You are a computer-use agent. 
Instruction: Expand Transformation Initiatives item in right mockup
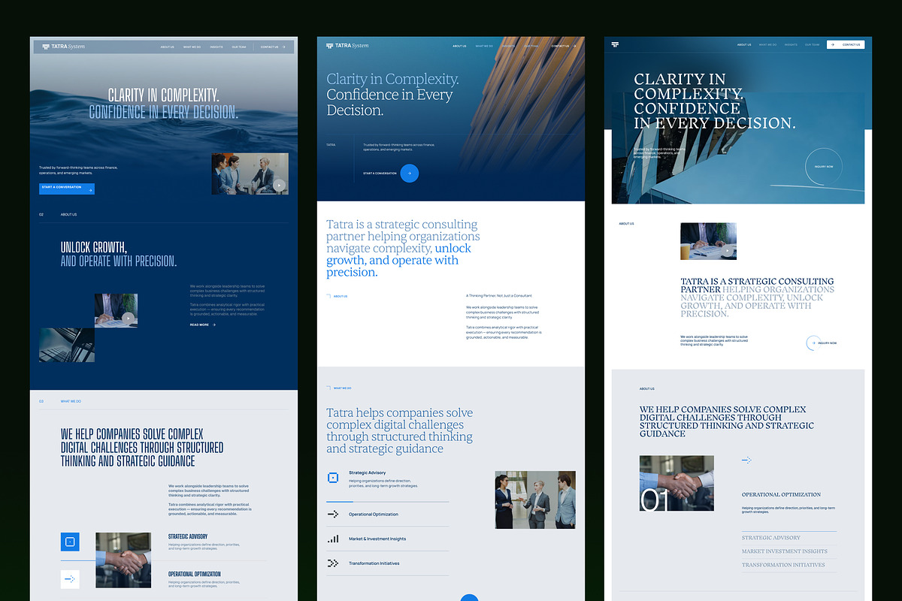pos(788,565)
